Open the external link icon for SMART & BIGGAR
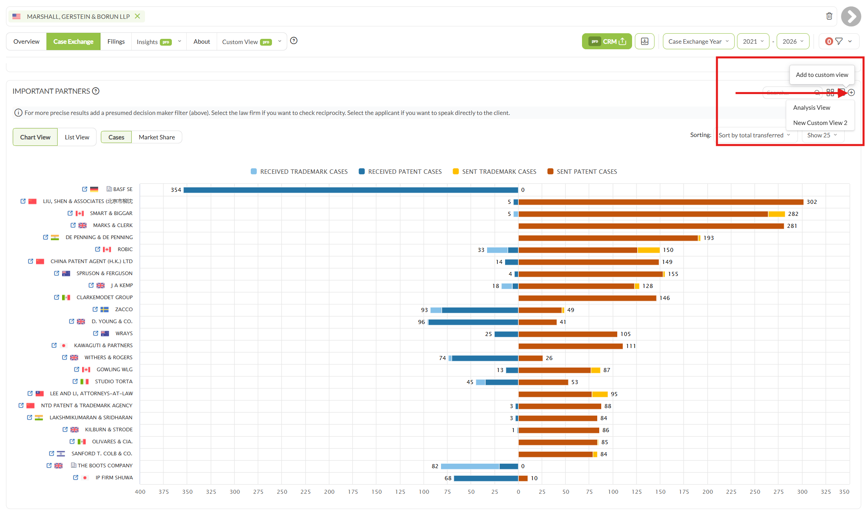 tap(70, 213)
